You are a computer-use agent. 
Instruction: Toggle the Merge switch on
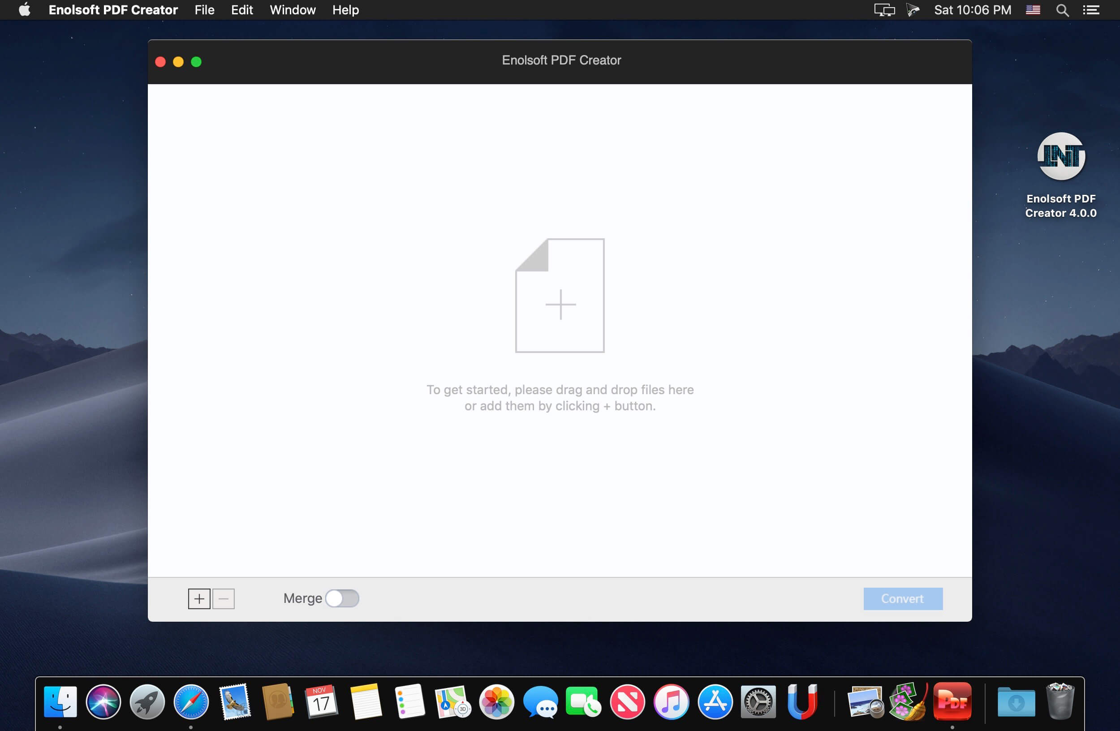tap(342, 598)
